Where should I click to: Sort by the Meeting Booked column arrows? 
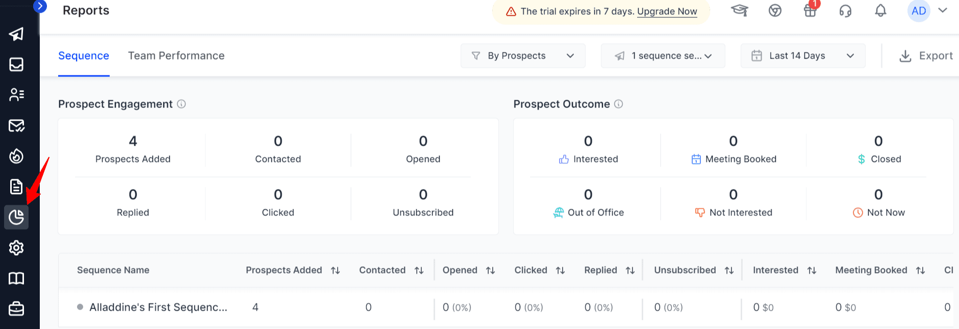(x=920, y=270)
